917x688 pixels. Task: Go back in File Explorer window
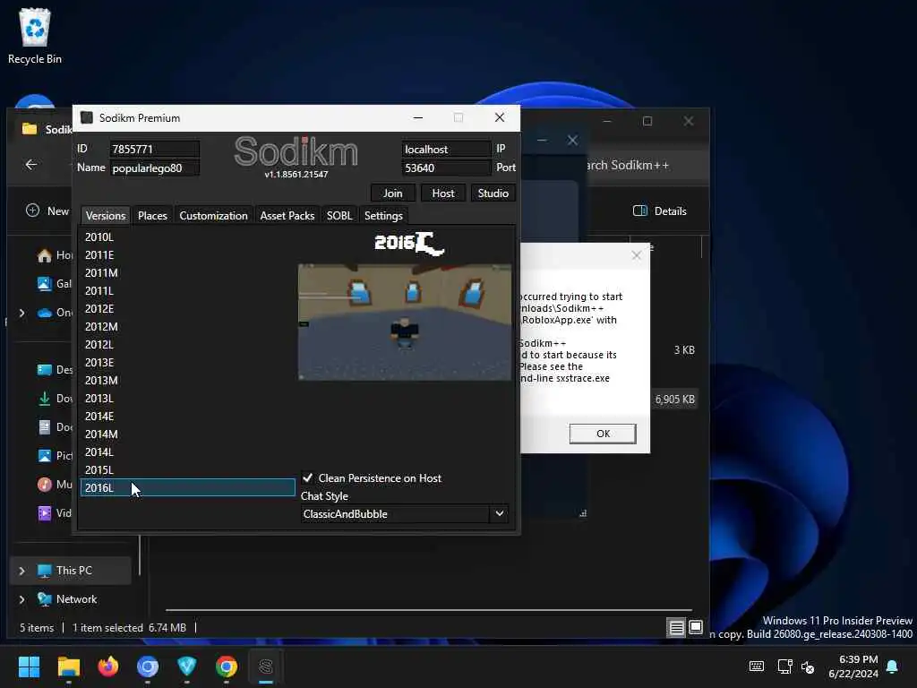pyautogui.click(x=31, y=165)
